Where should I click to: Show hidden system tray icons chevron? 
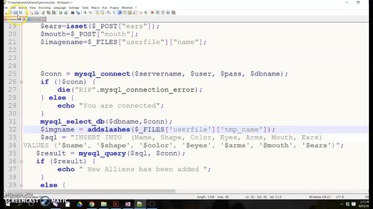(342, 204)
